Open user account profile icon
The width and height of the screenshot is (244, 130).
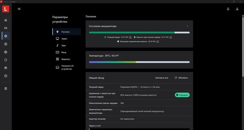point(237,9)
